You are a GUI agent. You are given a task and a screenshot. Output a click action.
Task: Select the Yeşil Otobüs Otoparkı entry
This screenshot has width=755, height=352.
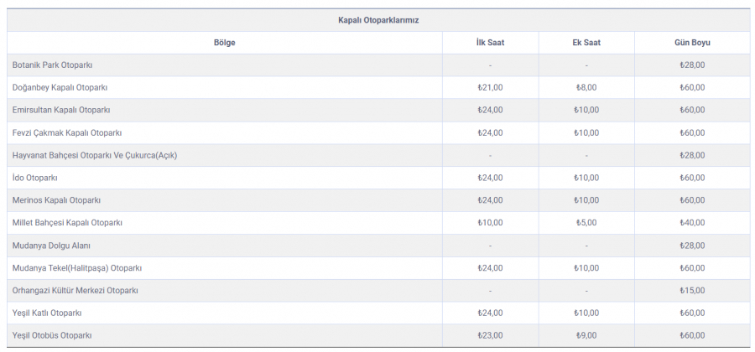pyautogui.click(x=52, y=336)
